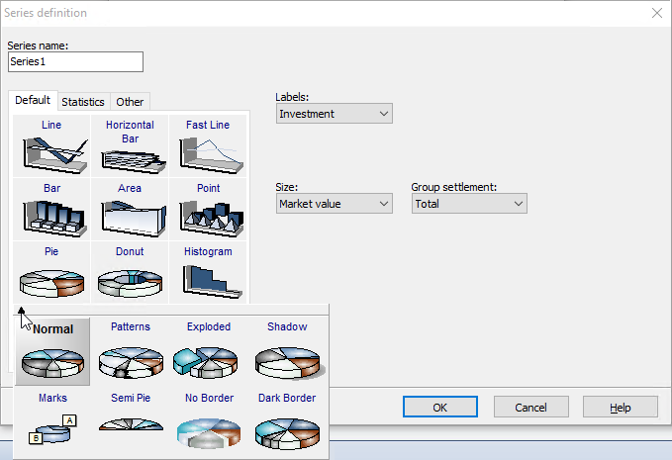The width and height of the screenshot is (672, 460).
Task: Choose the Exploded pie style
Action: 208,352
